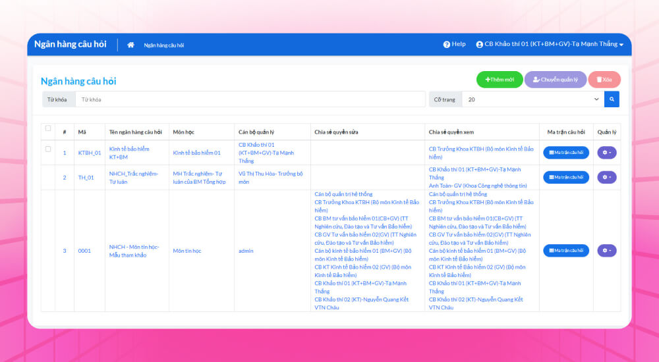Toggle the select-all checkbox in table header

click(48, 128)
